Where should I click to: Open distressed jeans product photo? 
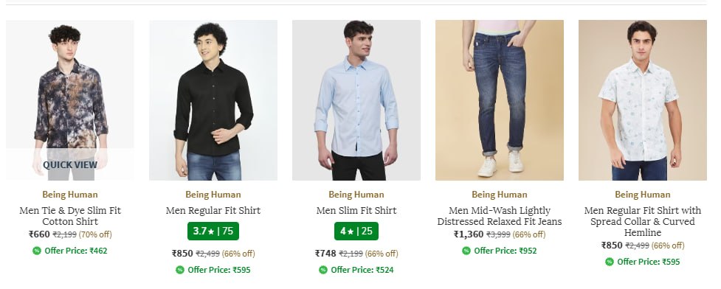[500, 100]
